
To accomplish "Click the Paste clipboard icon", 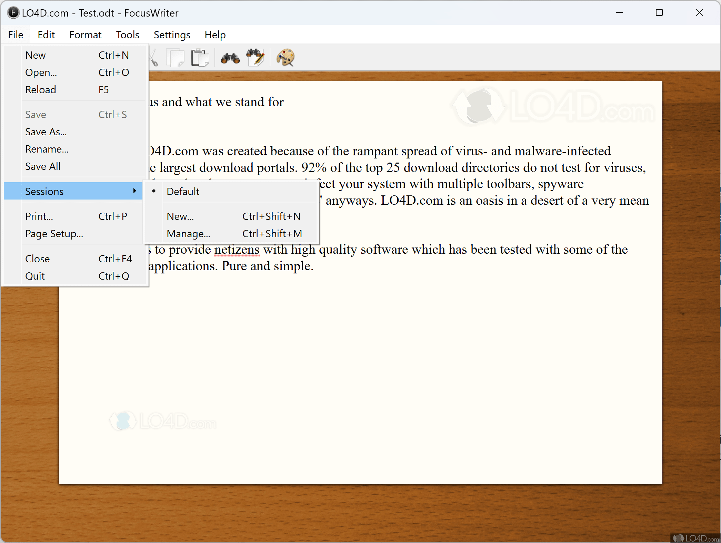I will [x=200, y=58].
